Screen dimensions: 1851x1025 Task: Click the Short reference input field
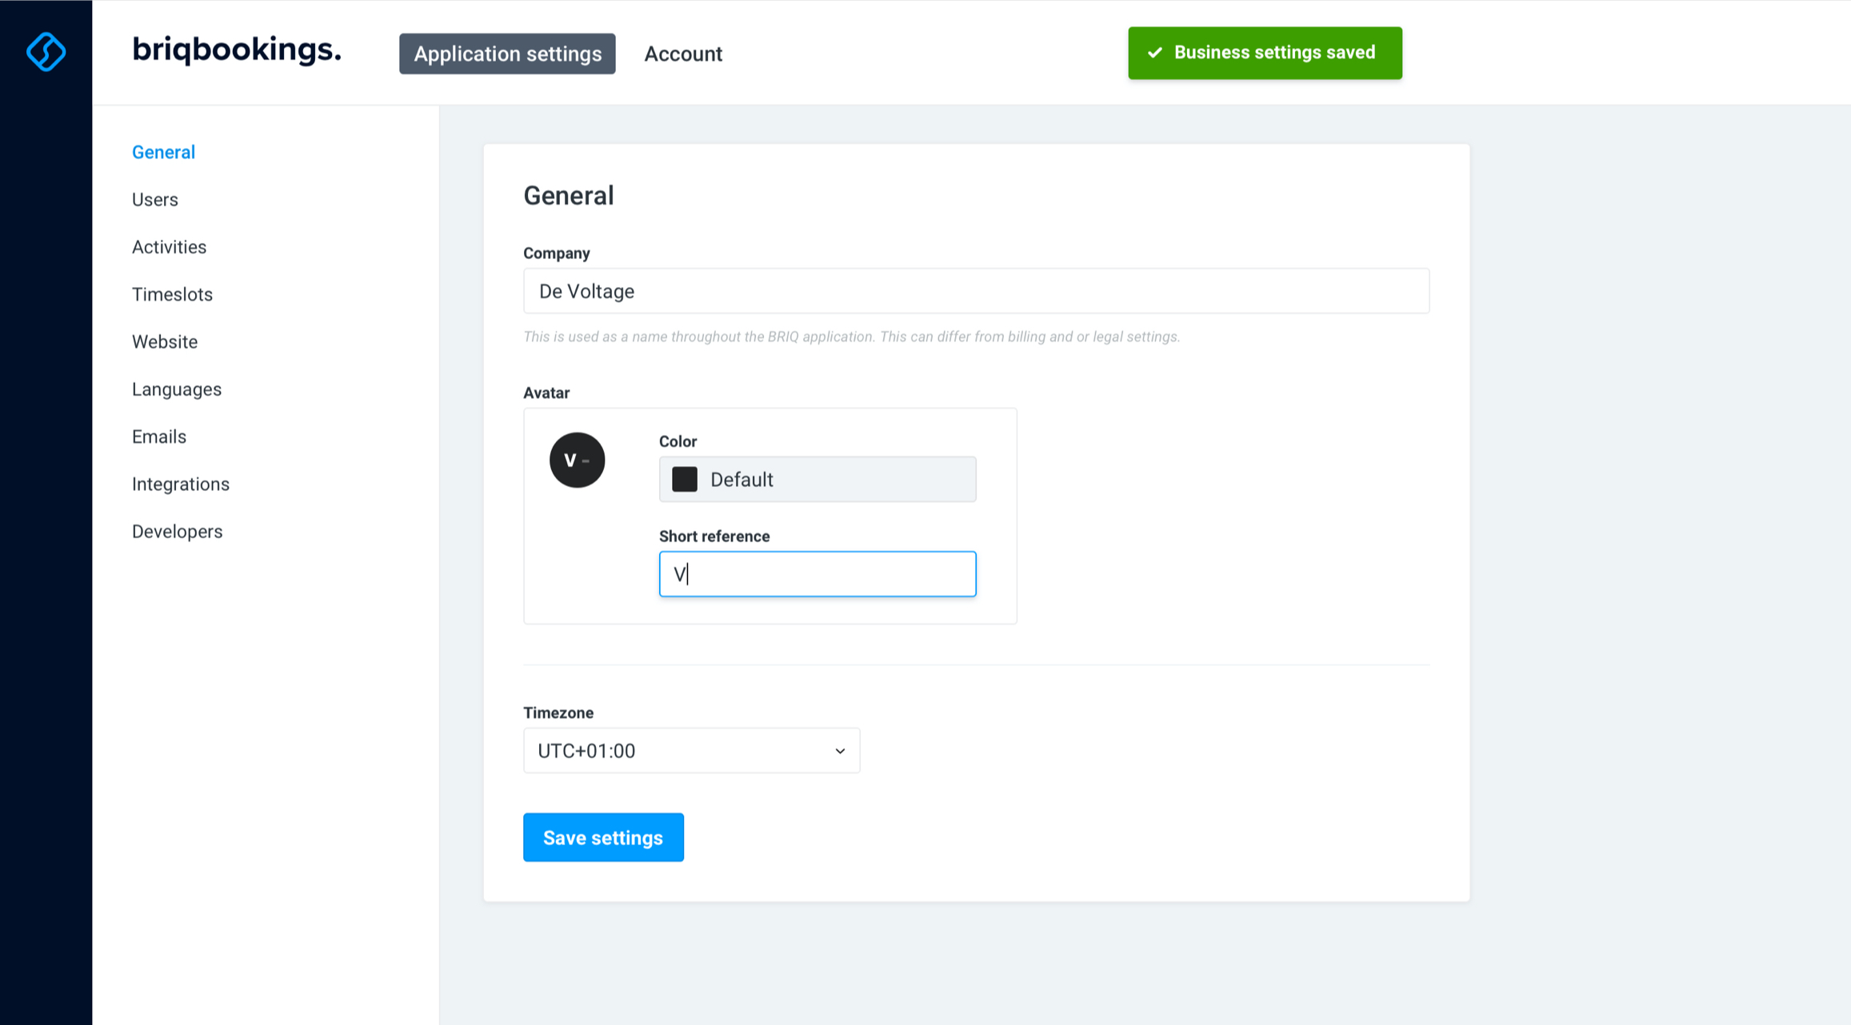(817, 574)
